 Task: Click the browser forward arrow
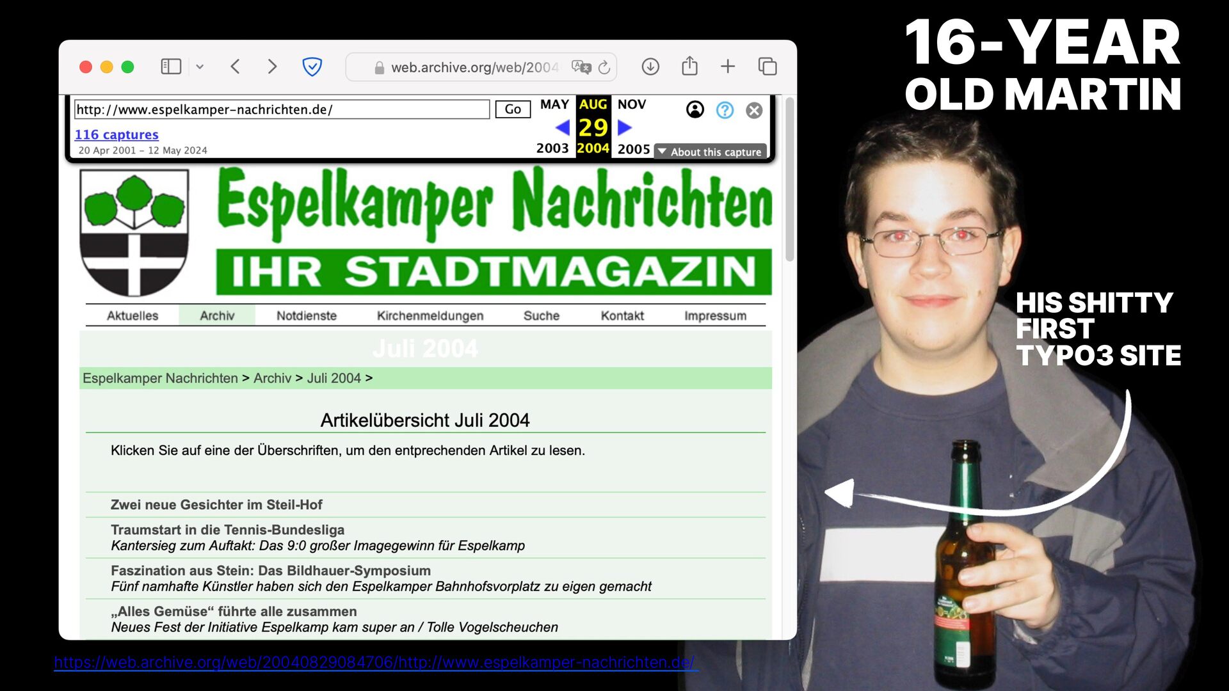272,67
